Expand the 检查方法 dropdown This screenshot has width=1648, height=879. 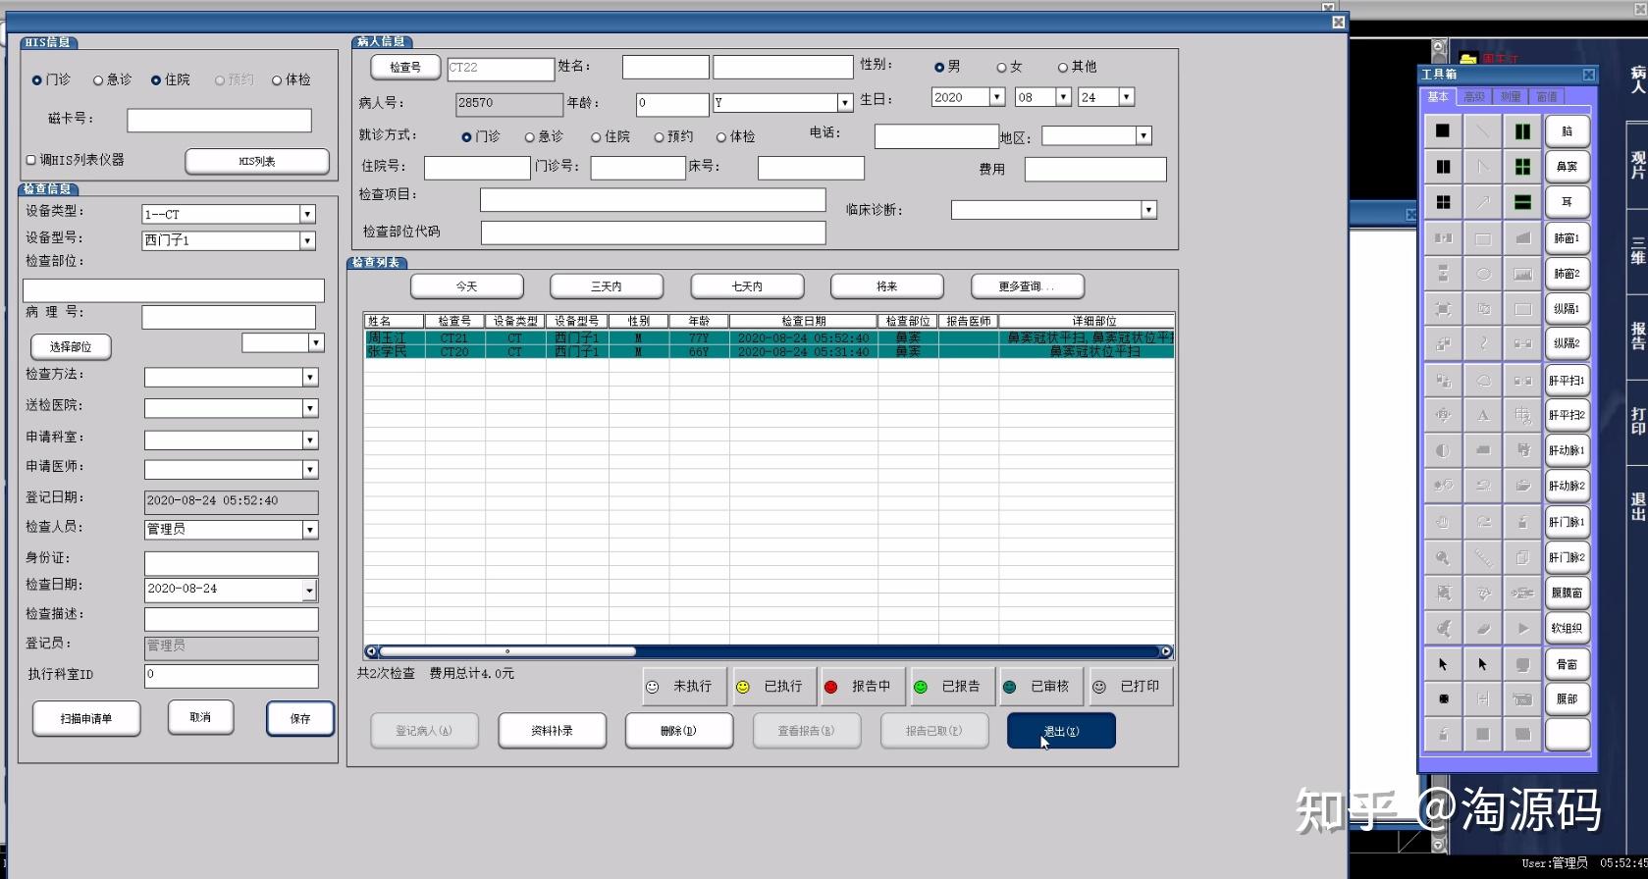coord(310,378)
